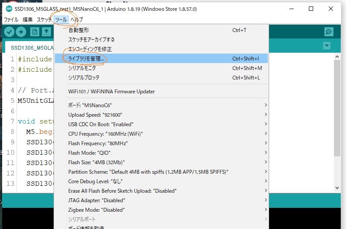The width and height of the screenshot is (346, 229).
Task: Choose シリアルモニタ menu entry
Action: (161, 68)
